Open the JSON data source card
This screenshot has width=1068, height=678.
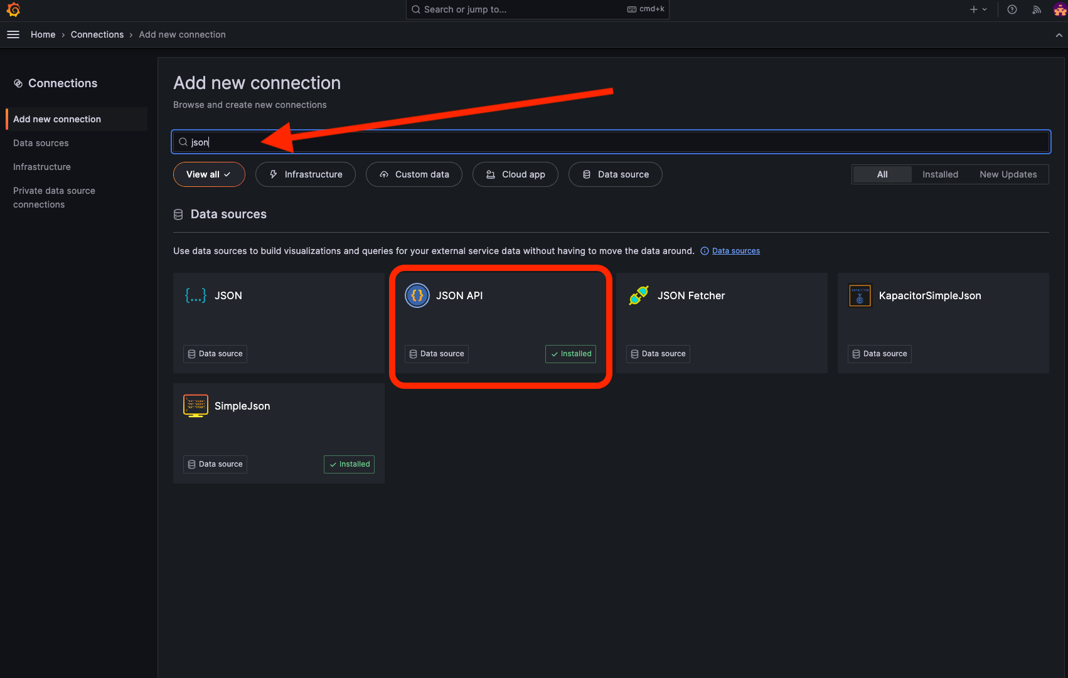pyautogui.click(x=279, y=323)
